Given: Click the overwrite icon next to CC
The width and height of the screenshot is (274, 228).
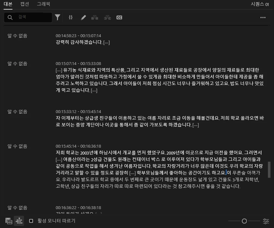Looking at the screenshot, I should click(107, 18).
